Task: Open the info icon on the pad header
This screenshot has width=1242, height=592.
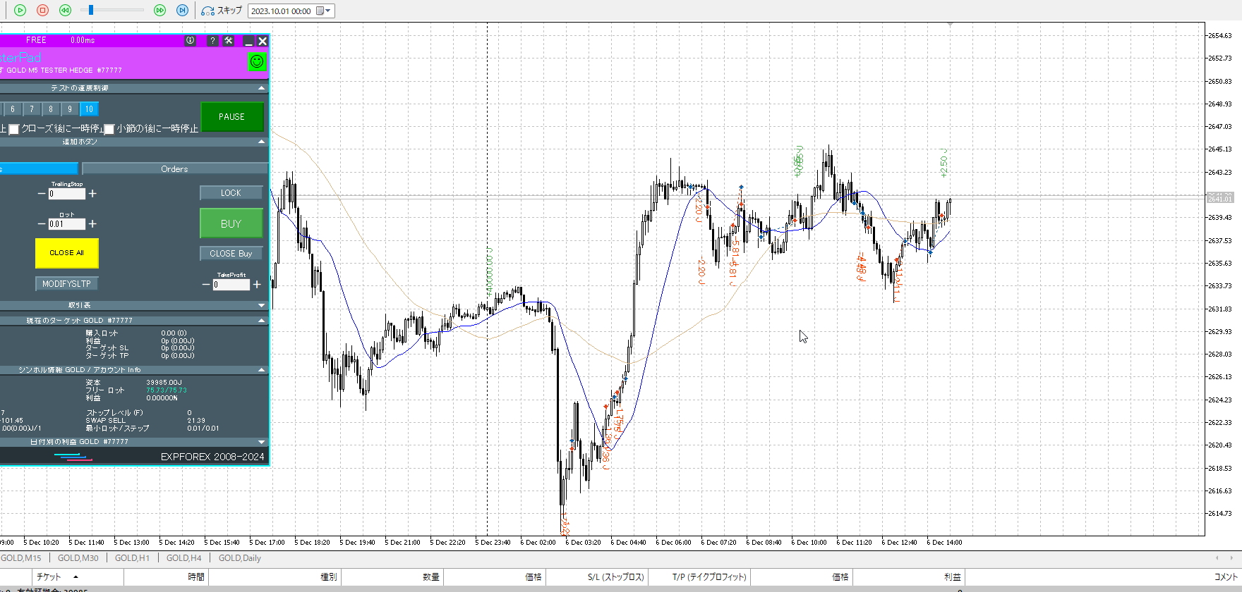Action: [x=191, y=41]
